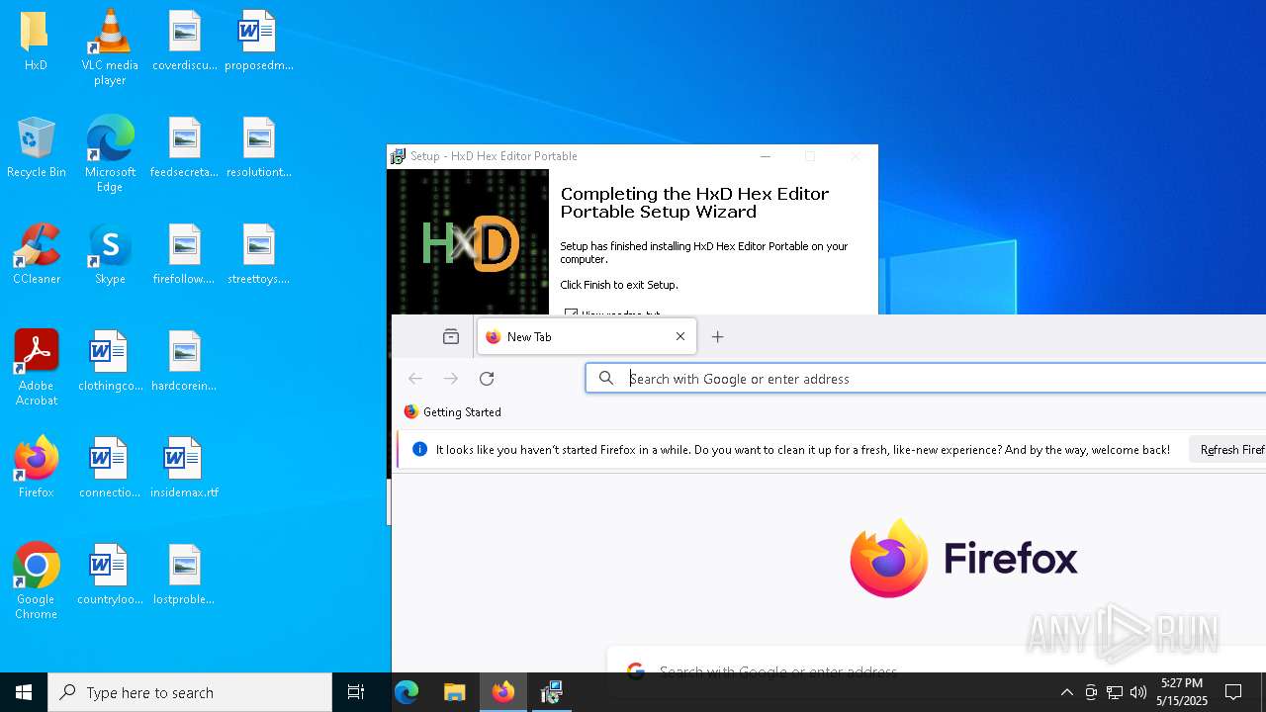The image size is (1266, 712).
Task: Click the Firefox back arrow
Action: 415,379
